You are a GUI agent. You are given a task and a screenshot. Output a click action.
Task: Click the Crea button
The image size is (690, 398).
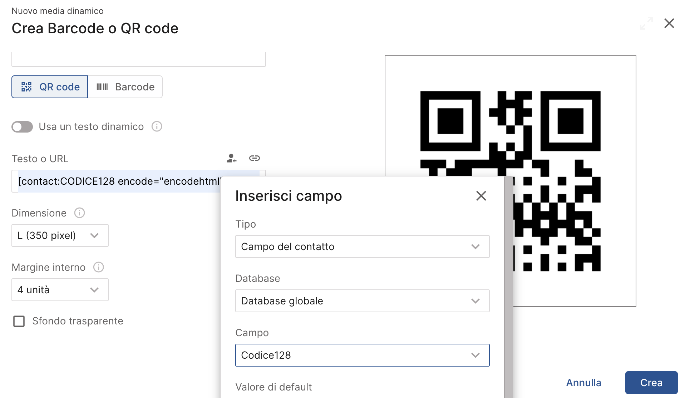point(651,383)
